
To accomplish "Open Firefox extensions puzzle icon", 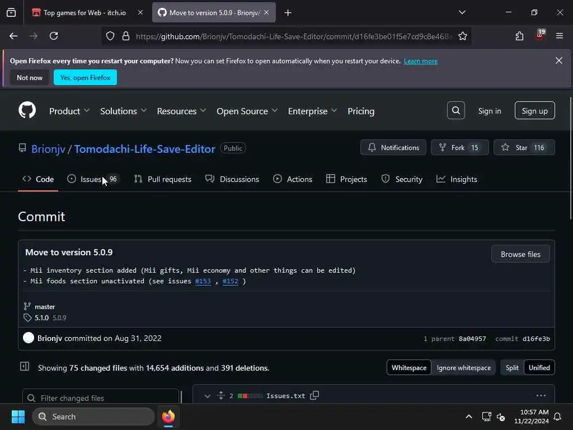I will 519,36.
